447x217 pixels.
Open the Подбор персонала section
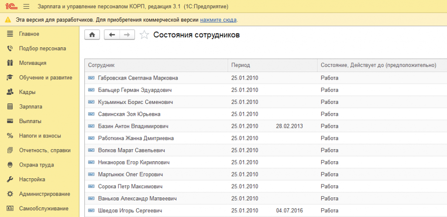coord(42,48)
